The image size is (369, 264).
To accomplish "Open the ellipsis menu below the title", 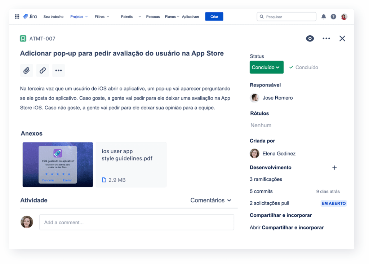I will click(x=58, y=70).
